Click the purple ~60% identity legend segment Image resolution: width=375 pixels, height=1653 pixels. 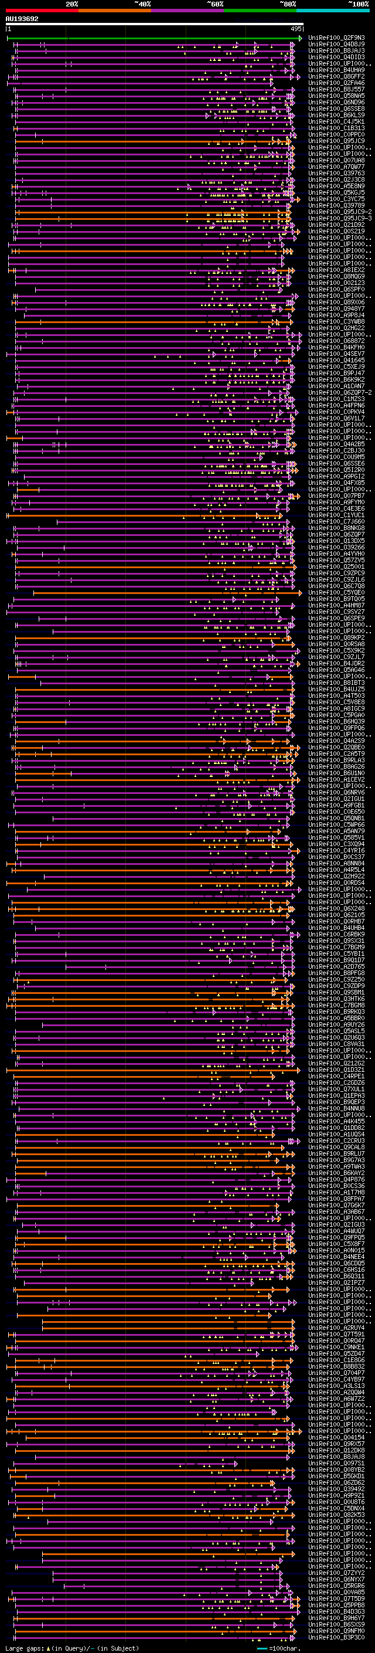click(x=187, y=11)
